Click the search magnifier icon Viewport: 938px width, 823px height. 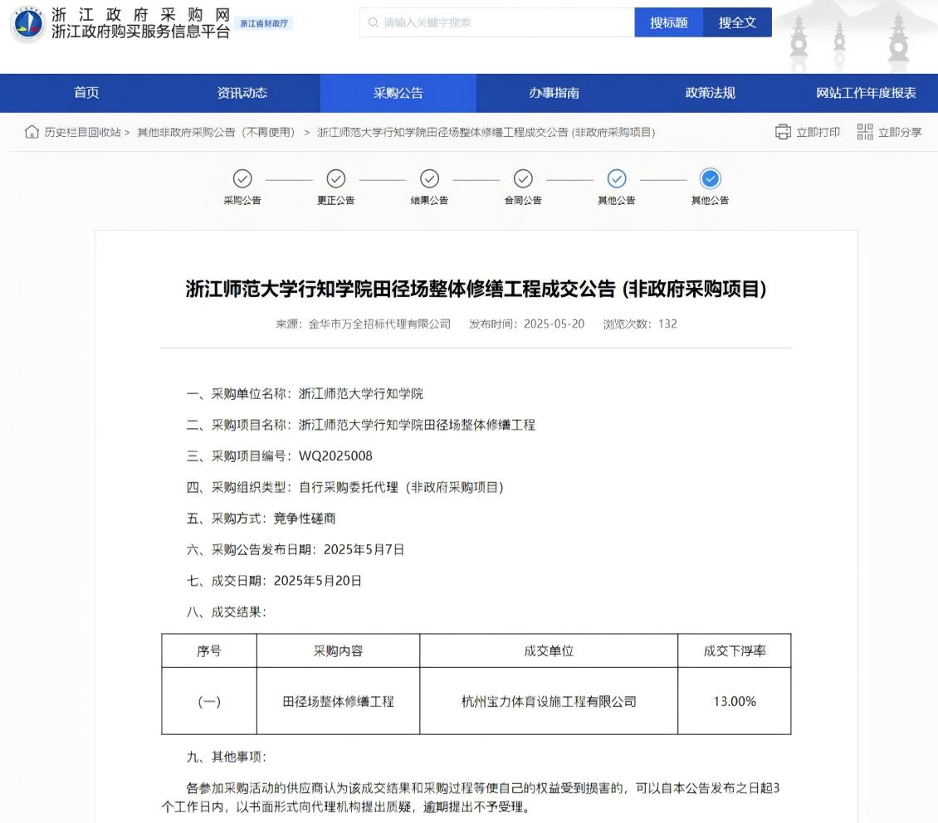click(373, 22)
